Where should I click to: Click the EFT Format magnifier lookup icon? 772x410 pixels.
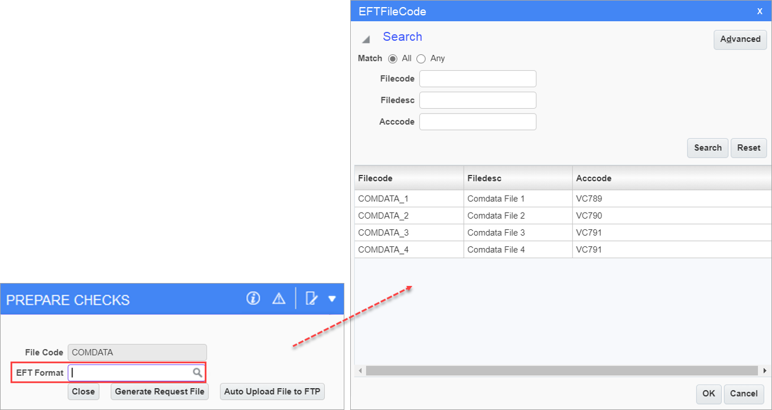(x=197, y=373)
